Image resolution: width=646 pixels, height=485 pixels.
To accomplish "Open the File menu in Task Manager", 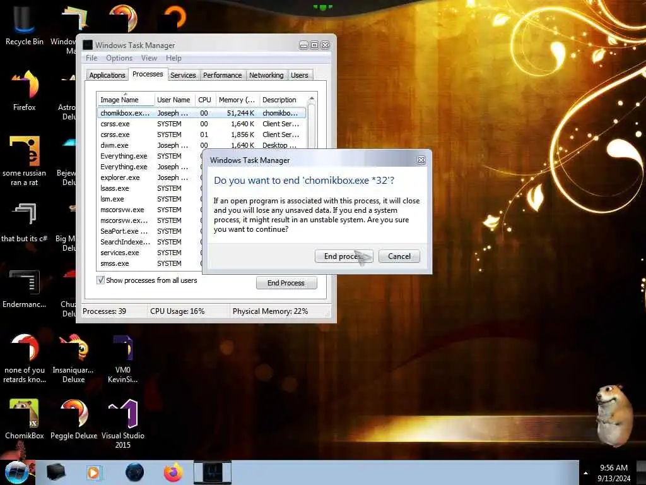I will pyautogui.click(x=91, y=58).
